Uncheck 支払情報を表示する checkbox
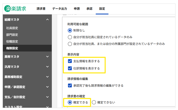 pos(70,61)
